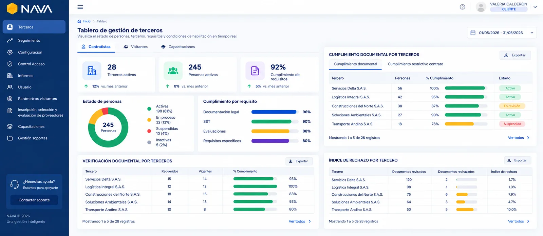
Task: Click the Contratistas tab person icon
Action: coord(83,47)
